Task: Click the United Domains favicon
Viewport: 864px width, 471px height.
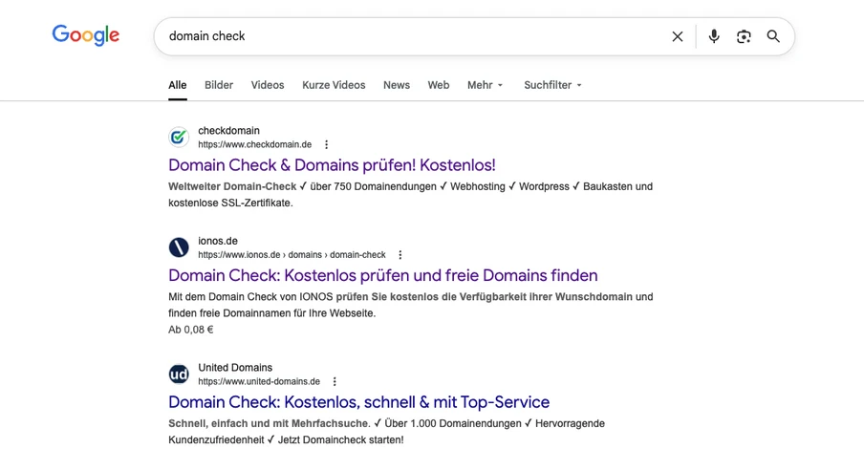Action: (x=179, y=375)
